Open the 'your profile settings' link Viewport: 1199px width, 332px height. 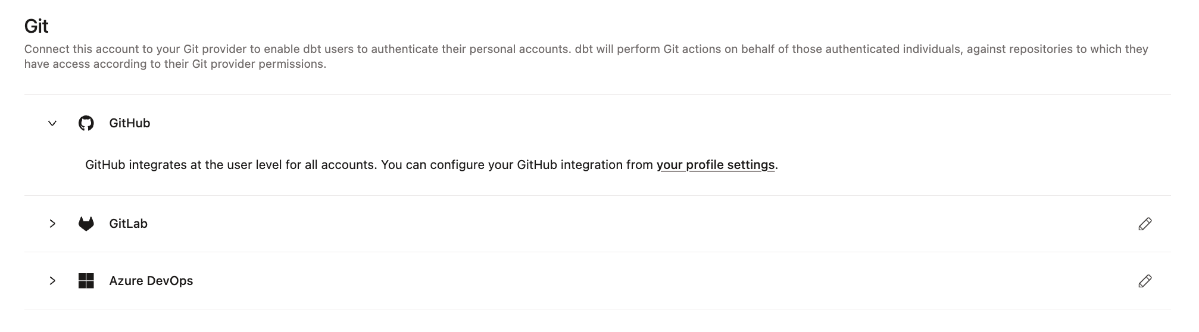click(715, 165)
